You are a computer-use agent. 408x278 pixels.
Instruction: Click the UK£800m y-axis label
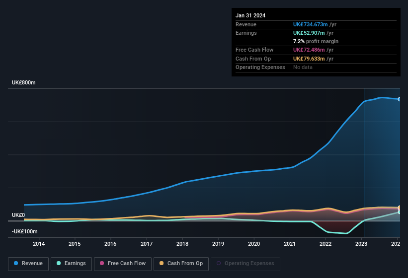pos(24,82)
